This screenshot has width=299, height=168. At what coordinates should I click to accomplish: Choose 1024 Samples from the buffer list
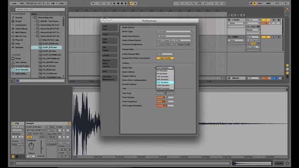tap(165, 85)
